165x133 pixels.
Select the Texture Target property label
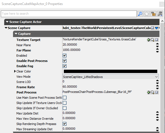pos(28,40)
